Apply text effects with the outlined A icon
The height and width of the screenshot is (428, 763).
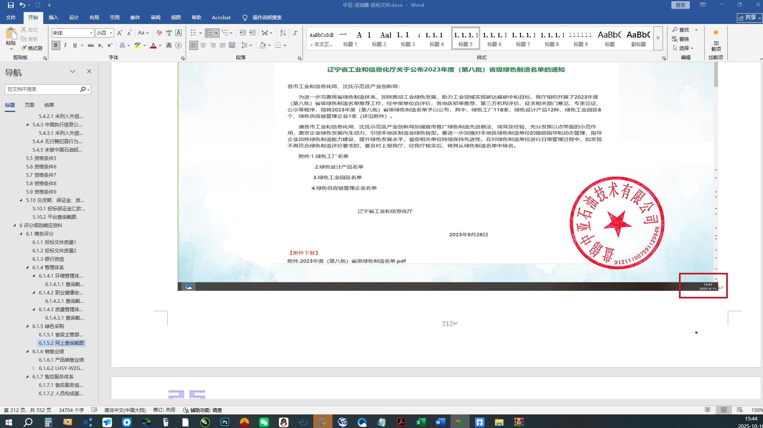click(x=122, y=45)
